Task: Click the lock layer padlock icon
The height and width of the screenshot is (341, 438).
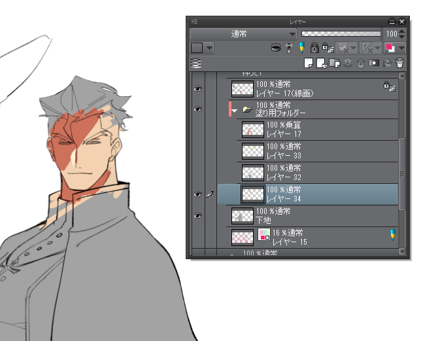Action: 314,48
